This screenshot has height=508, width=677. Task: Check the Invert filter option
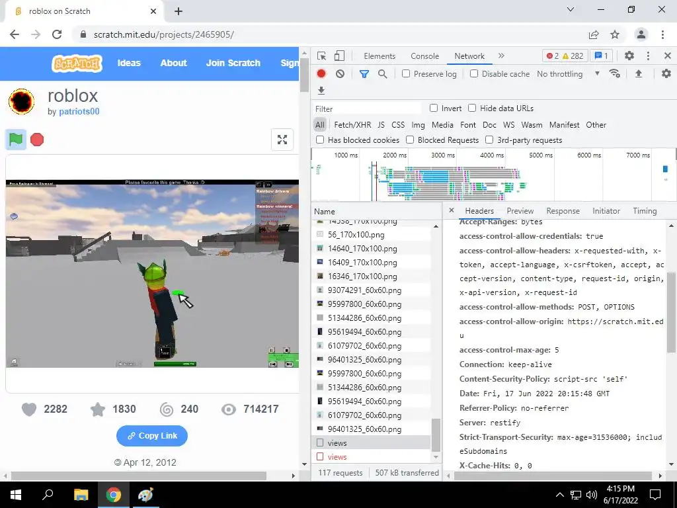pos(434,108)
